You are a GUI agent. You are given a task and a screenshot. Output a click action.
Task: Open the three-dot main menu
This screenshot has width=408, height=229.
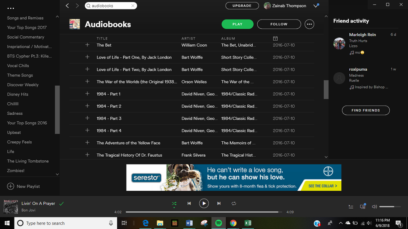(11, 8)
